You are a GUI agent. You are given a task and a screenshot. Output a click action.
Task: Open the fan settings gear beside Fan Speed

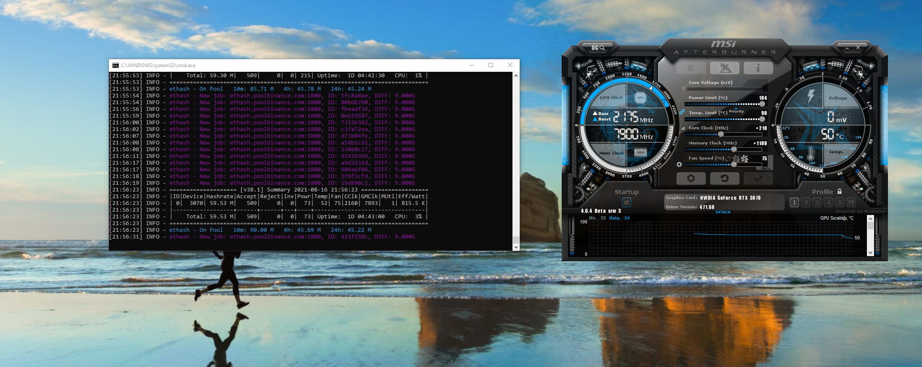coord(679,165)
